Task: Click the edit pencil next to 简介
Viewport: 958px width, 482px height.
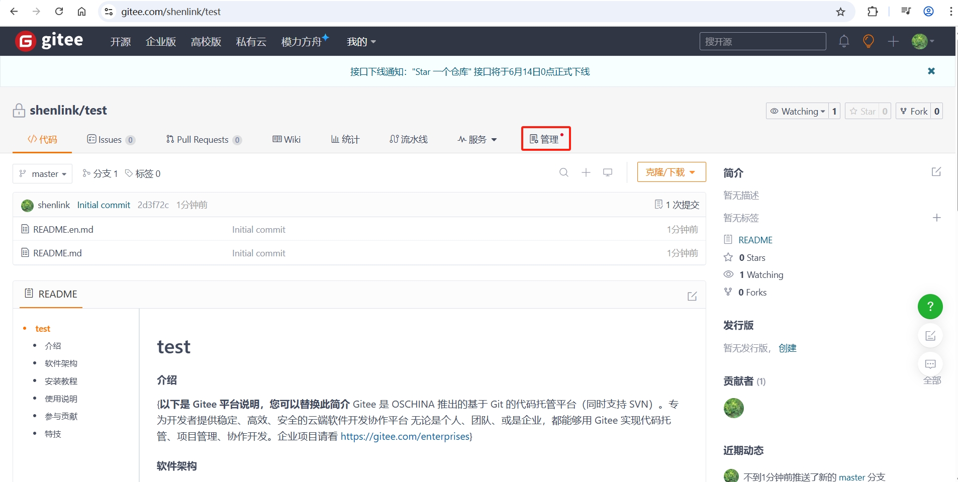Action: tap(936, 172)
